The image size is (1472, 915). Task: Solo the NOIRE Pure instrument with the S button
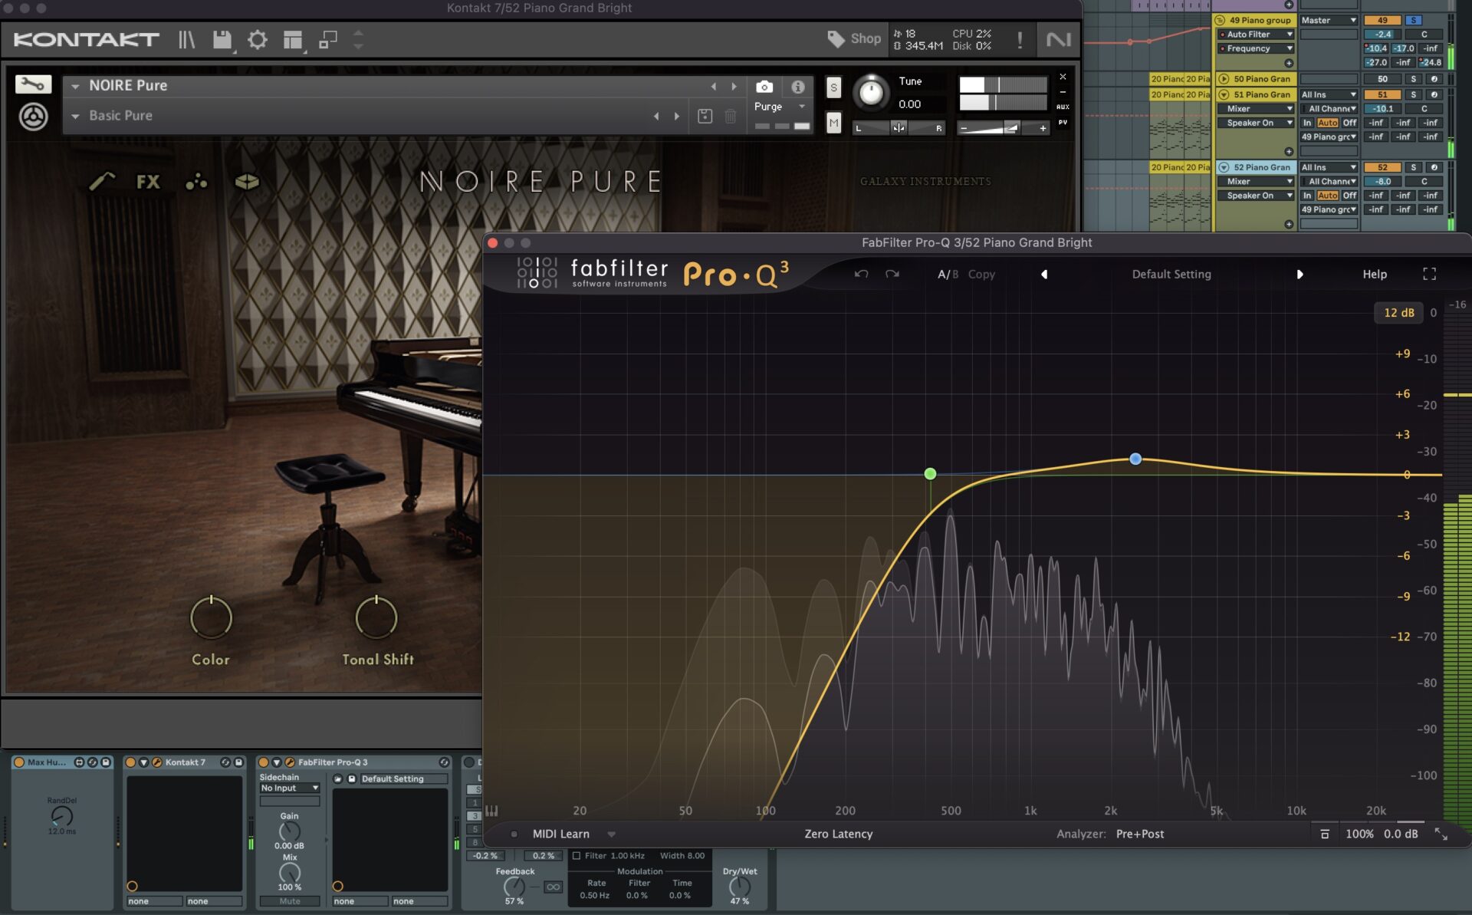(x=833, y=88)
